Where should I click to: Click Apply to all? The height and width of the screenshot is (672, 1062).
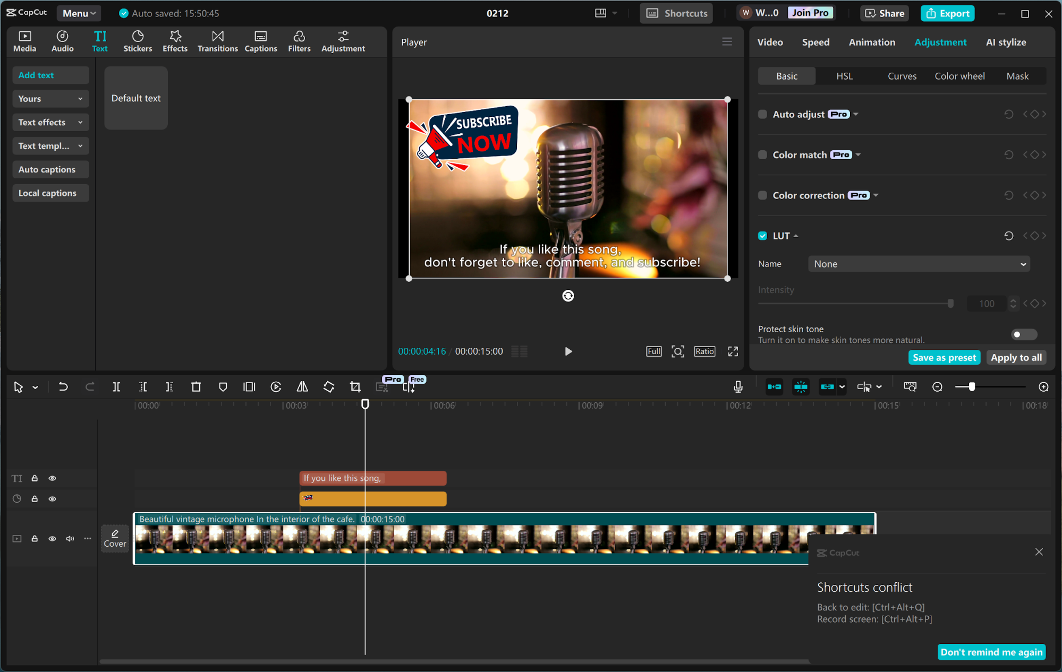1016,357
